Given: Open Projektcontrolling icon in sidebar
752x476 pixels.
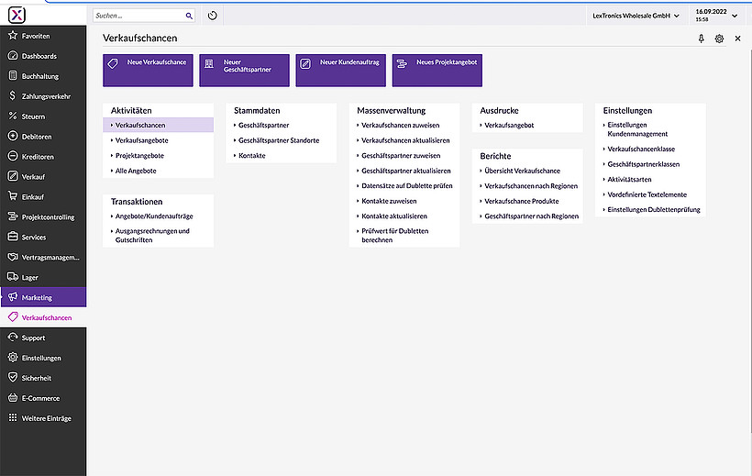Looking at the screenshot, I should point(13,216).
